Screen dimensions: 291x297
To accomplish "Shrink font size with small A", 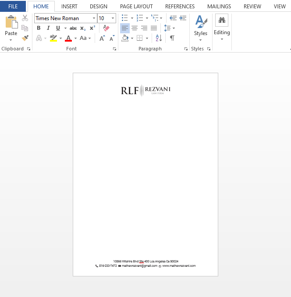I will [112, 38].
